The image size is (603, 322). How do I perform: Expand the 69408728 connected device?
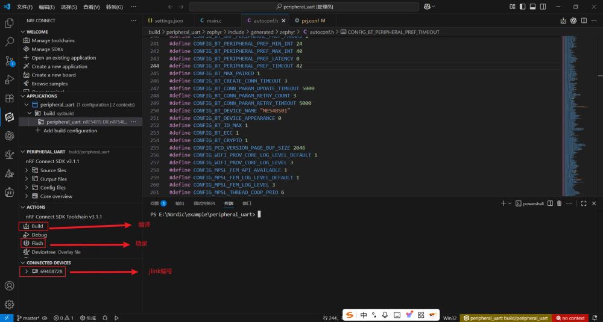(27, 272)
